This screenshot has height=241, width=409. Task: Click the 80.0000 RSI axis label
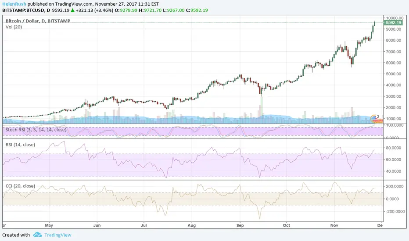point(393,148)
